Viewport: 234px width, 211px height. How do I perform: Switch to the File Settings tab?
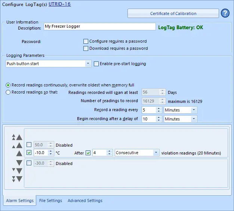tap(50, 201)
